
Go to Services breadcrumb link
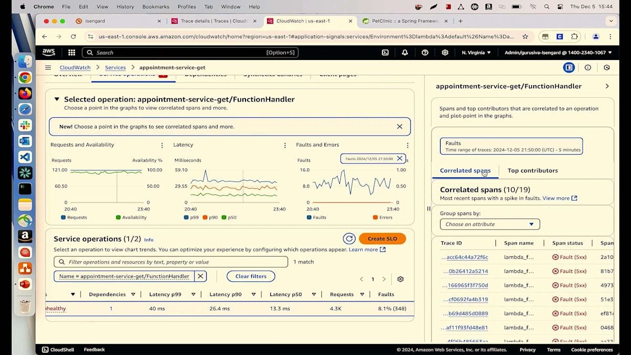(115, 67)
